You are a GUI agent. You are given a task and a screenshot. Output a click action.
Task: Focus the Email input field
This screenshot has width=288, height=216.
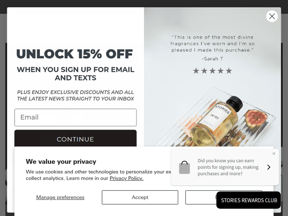(x=75, y=117)
